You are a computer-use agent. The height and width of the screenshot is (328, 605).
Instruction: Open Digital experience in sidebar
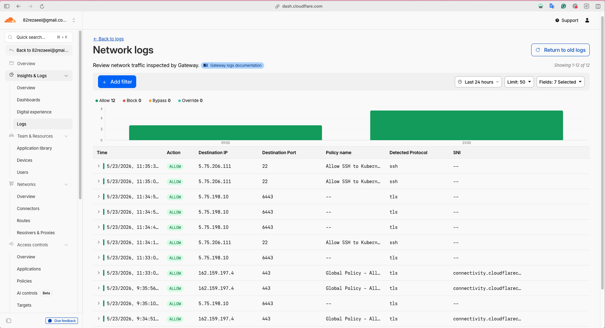coord(34,112)
